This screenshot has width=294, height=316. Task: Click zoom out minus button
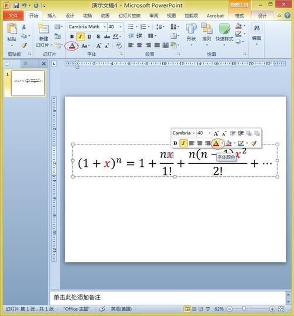pos(230,309)
